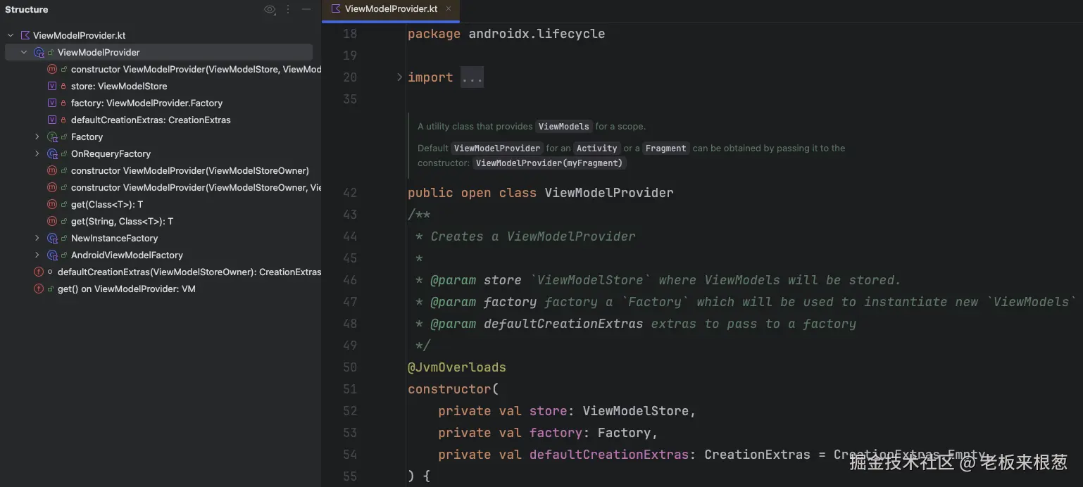The image size is (1083, 487).
Task: Click 'Factory' type on line 53
Action: [x=624, y=433]
